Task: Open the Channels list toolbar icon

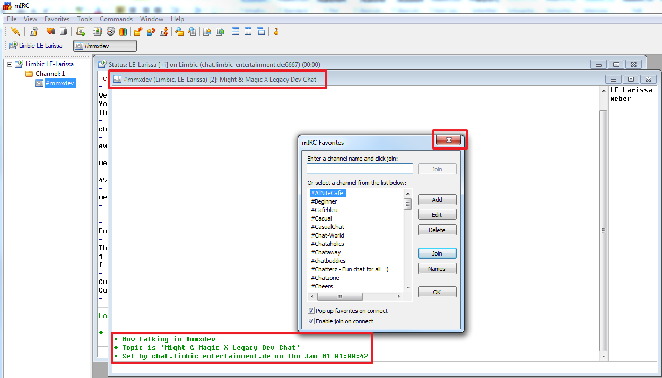Action: click(64, 31)
